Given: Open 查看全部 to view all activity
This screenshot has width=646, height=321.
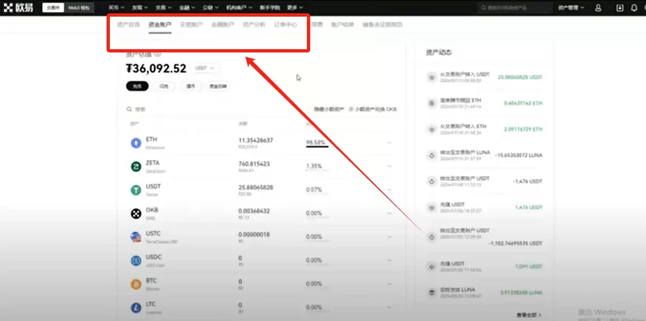Looking at the screenshot, I should pyautogui.click(x=528, y=315).
